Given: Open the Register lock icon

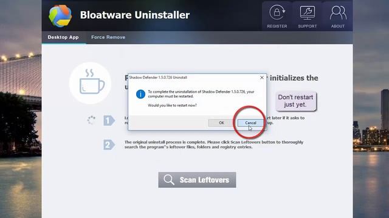Looking at the screenshot, I should point(277,12).
